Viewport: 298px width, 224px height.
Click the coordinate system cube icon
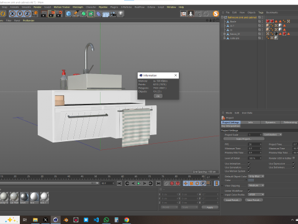(x=35, y=14)
